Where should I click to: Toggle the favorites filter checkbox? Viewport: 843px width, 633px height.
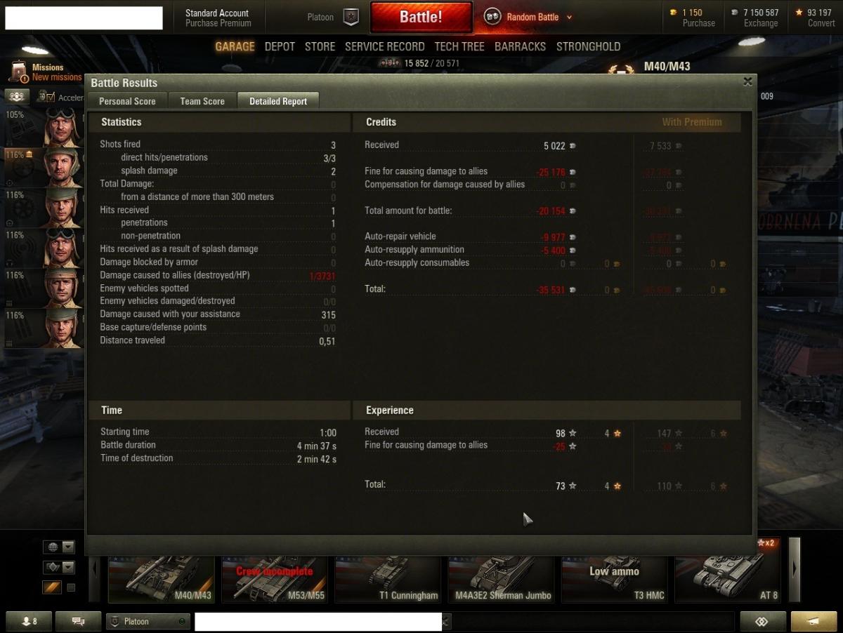71,587
